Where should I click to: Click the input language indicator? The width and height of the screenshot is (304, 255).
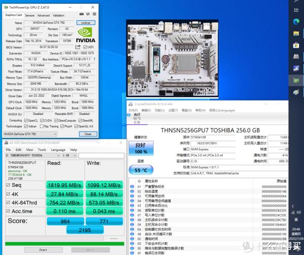[x=296, y=220]
